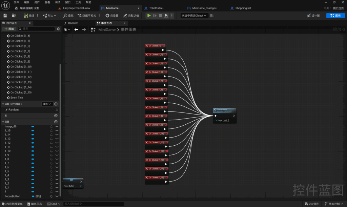This screenshot has height=207, width=347.
Task: Switch to Designer (设计器) view
Action: pos(313,16)
